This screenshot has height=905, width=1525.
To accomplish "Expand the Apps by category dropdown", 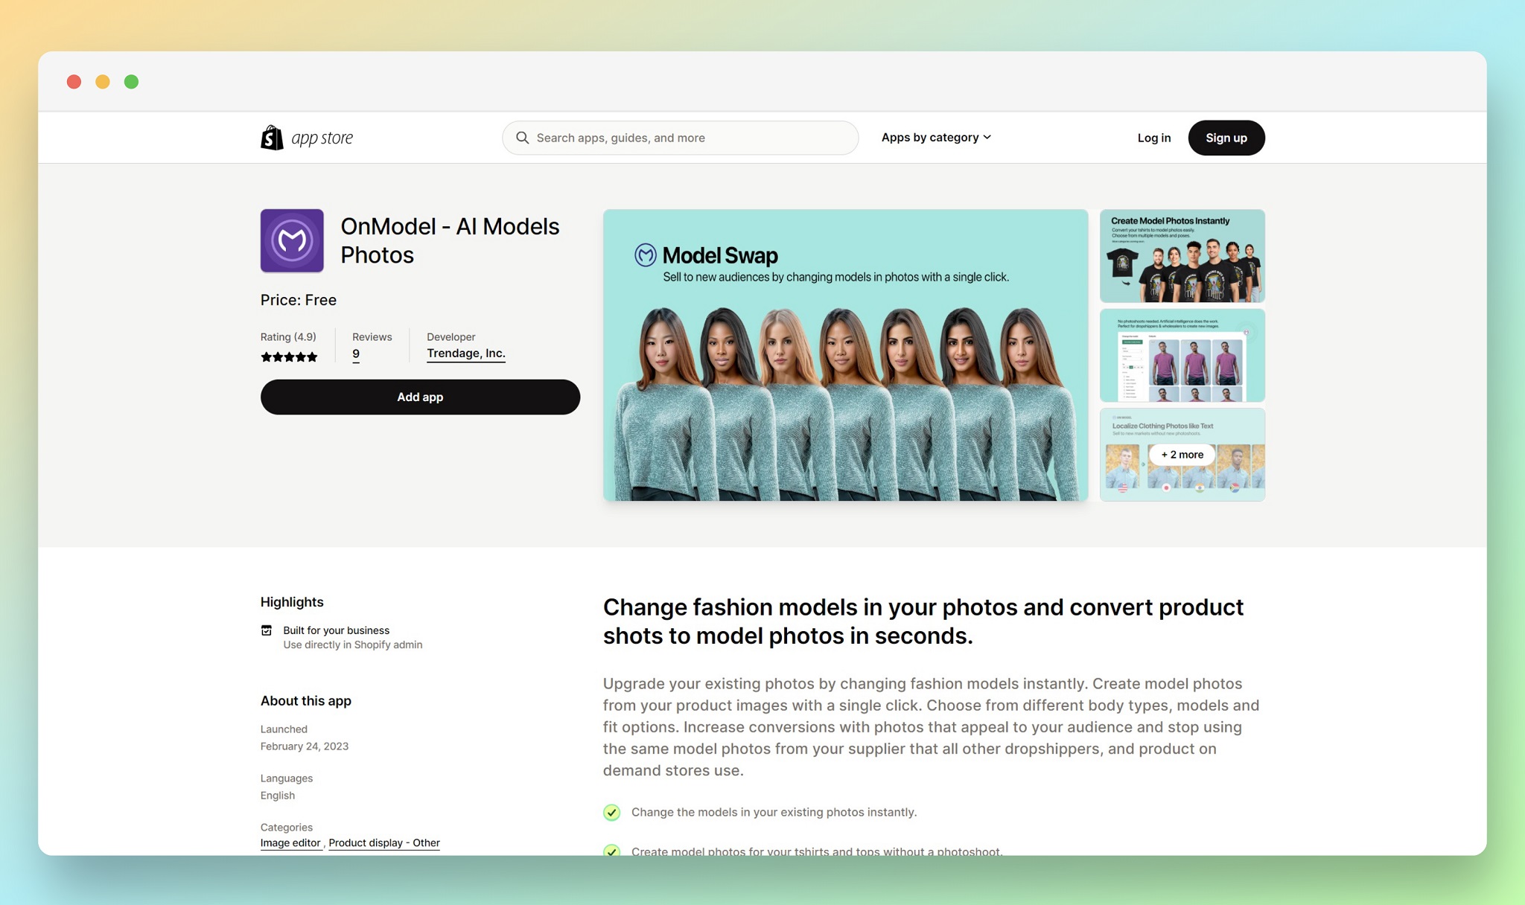I will (x=936, y=138).
